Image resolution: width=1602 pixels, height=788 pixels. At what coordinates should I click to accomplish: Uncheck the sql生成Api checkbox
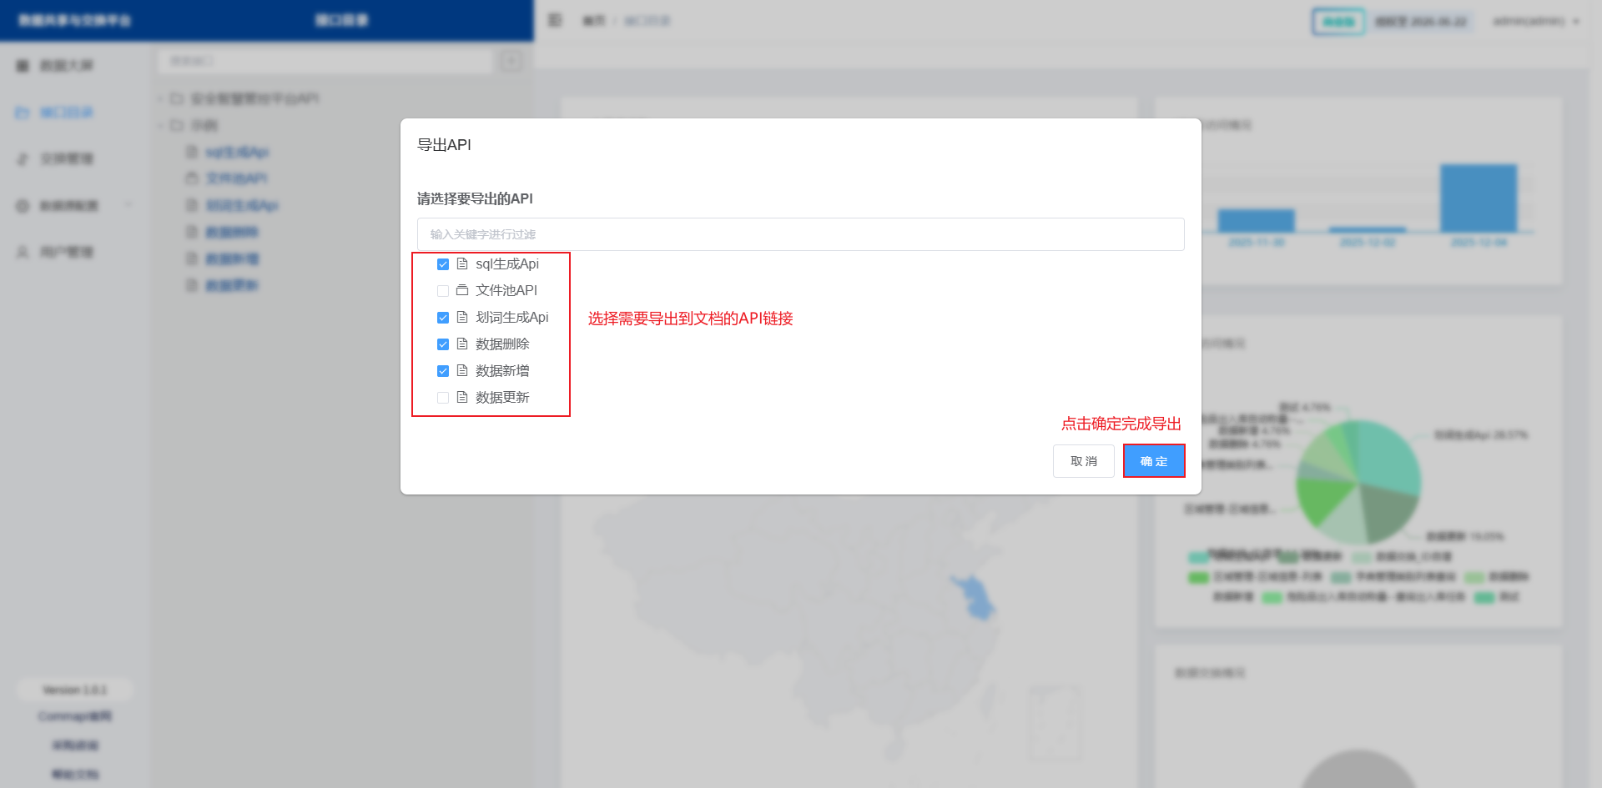(x=443, y=264)
